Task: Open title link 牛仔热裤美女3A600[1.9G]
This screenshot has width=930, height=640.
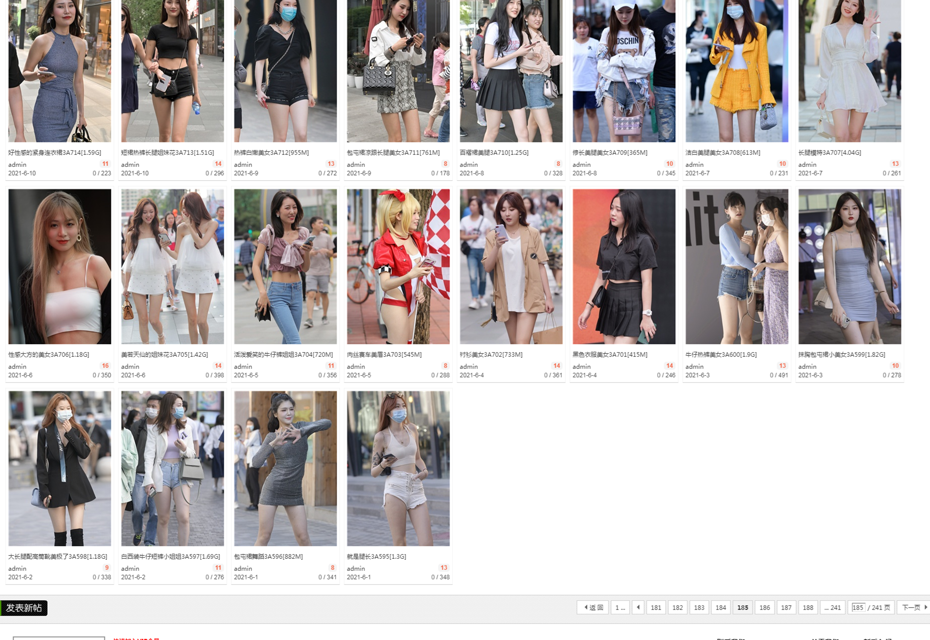Action: [721, 354]
